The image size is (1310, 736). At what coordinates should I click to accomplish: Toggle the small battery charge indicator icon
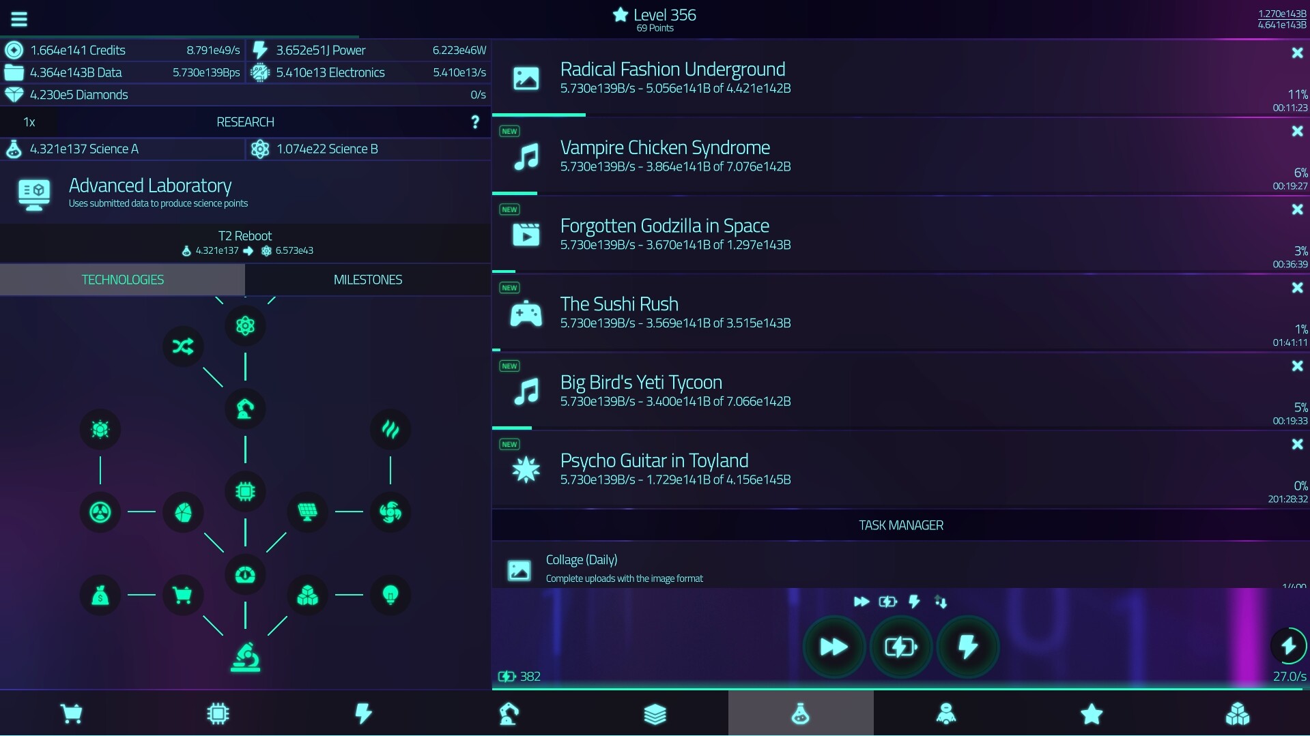888,602
